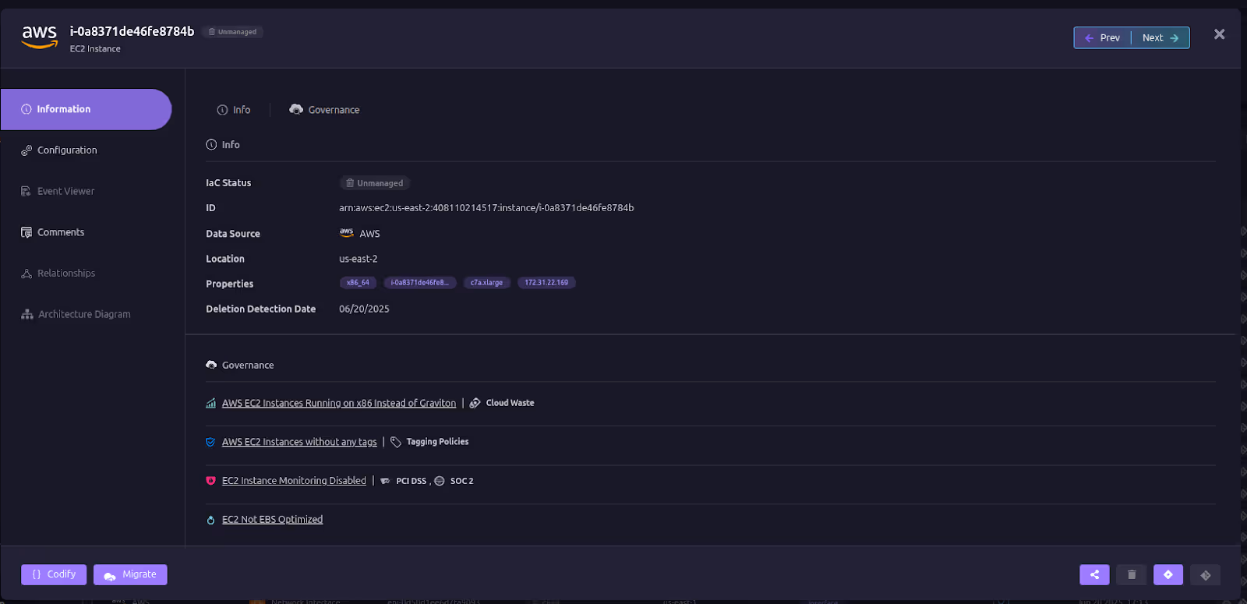Click the chart icon beside x86 Graviton policy
Image resolution: width=1247 pixels, height=604 pixels.
(210, 403)
